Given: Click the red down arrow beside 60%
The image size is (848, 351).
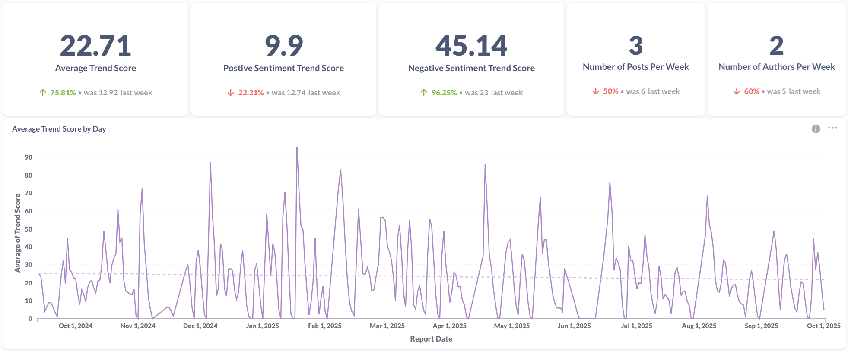Looking at the screenshot, I should pyautogui.click(x=737, y=91).
